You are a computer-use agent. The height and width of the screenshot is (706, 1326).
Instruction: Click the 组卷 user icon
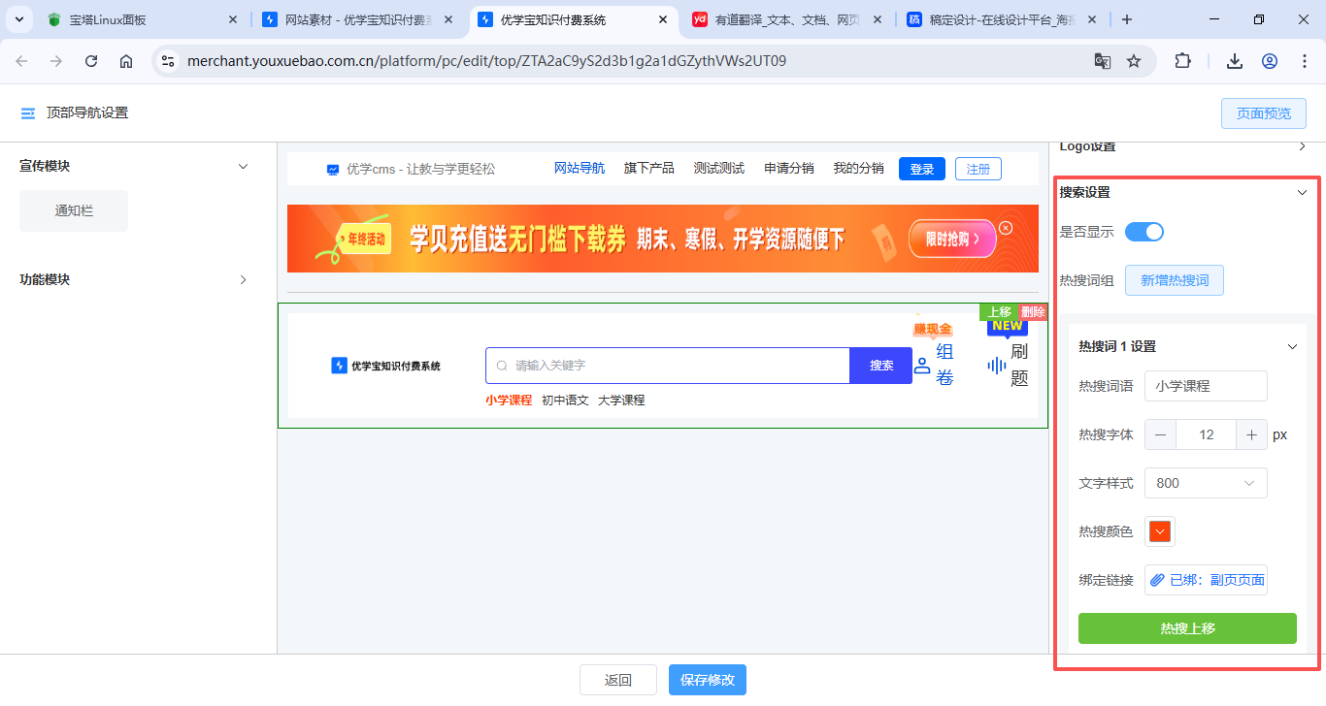(x=922, y=366)
